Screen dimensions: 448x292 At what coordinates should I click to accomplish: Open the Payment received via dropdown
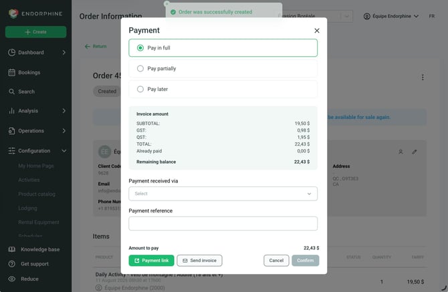pos(223,194)
